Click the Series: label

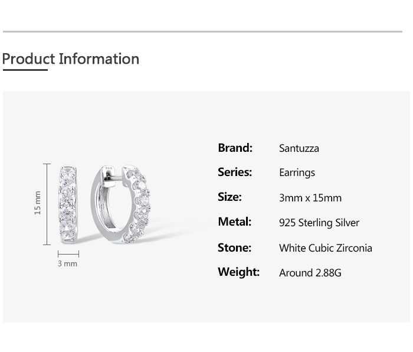pos(235,172)
